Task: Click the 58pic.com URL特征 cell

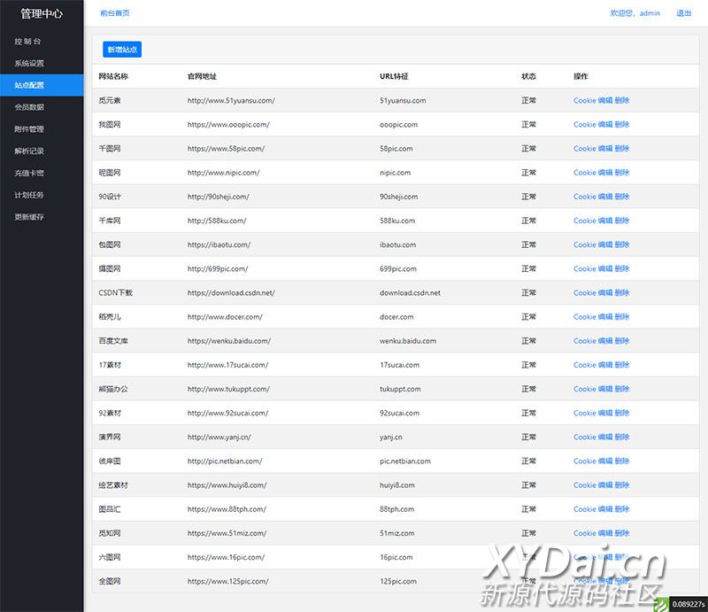Action: point(396,148)
